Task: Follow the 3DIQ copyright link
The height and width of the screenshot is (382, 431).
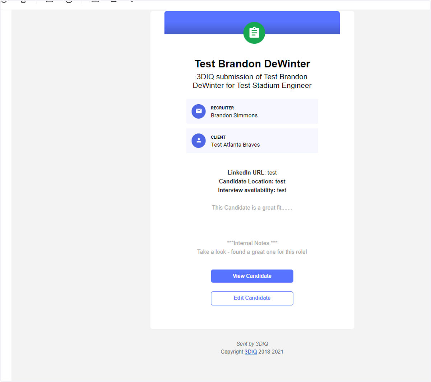Action: tap(251, 352)
